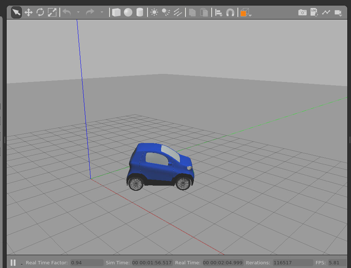
Task: Add a spot light
Action: pos(166,12)
